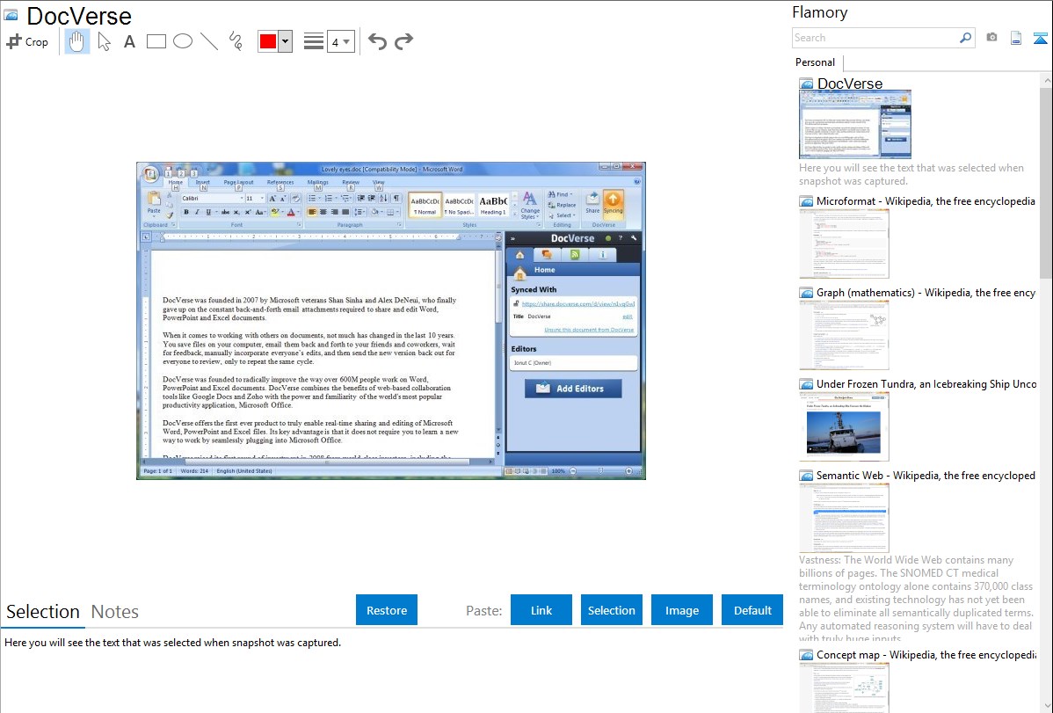
Task: Select the ellipse shape tool
Action: [x=183, y=41]
